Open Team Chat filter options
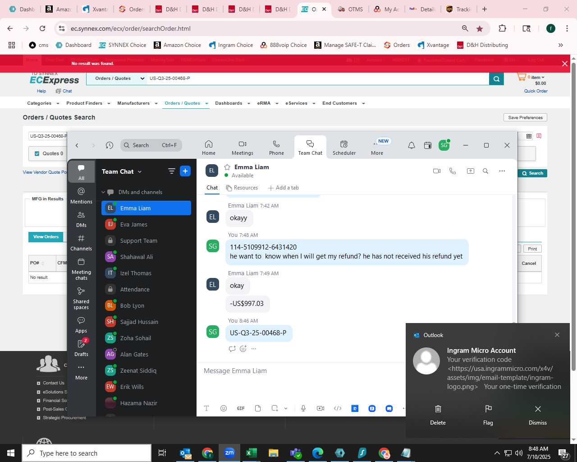The height and width of the screenshot is (462, 577). 171,171
